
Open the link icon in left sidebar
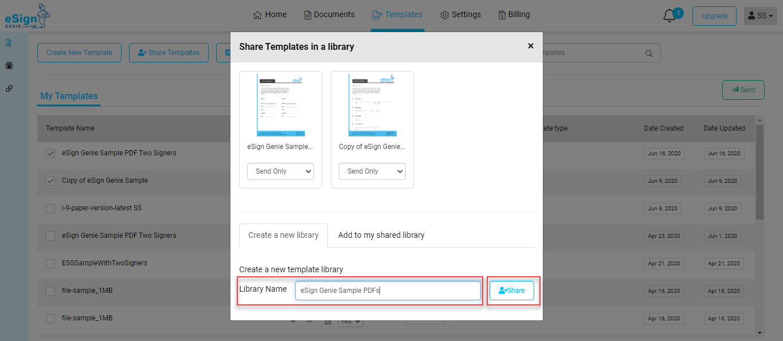point(9,89)
